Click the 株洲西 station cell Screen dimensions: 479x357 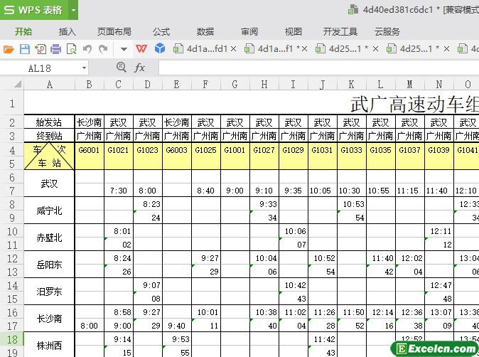coord(49,346)
